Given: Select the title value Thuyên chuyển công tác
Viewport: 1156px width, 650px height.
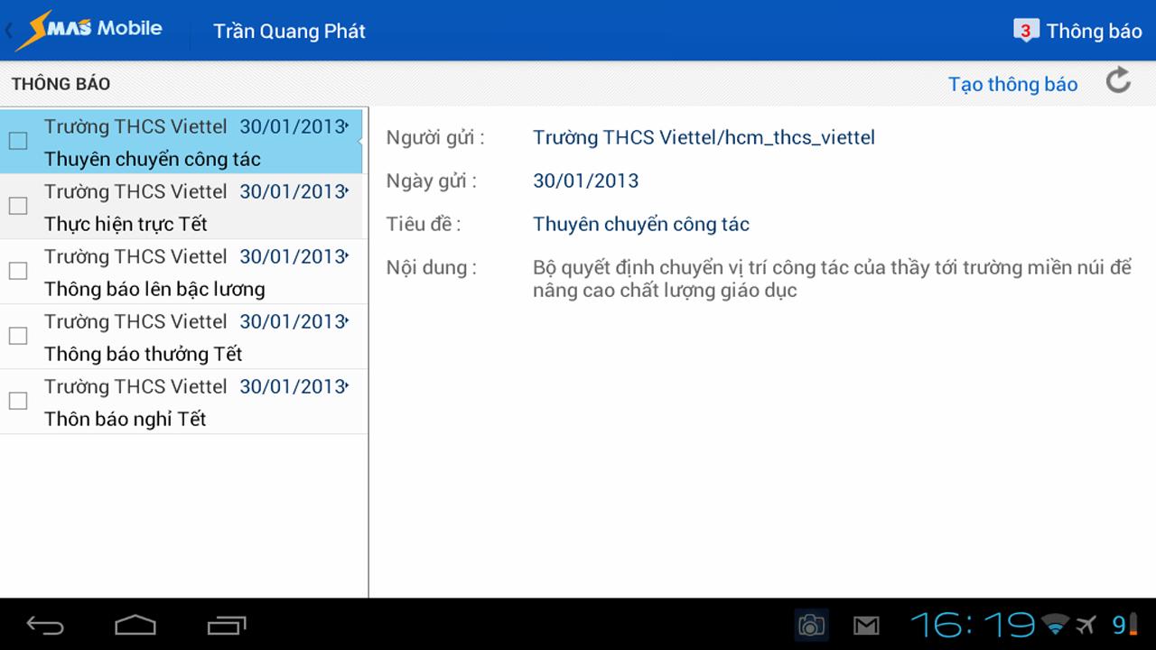Looking at the screenshot, I should click(641, 224).
